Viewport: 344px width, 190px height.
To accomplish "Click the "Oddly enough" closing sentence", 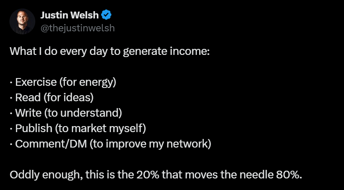I will (x=156, y=175).
